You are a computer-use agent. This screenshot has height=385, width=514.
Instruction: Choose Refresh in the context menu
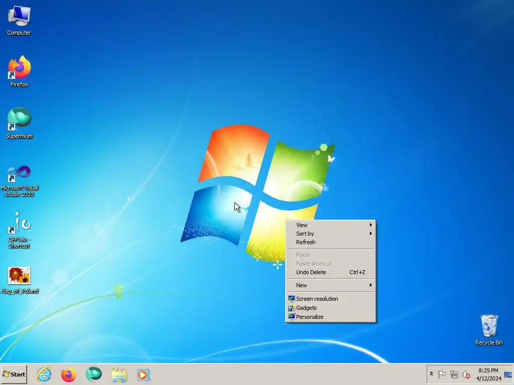331,242
